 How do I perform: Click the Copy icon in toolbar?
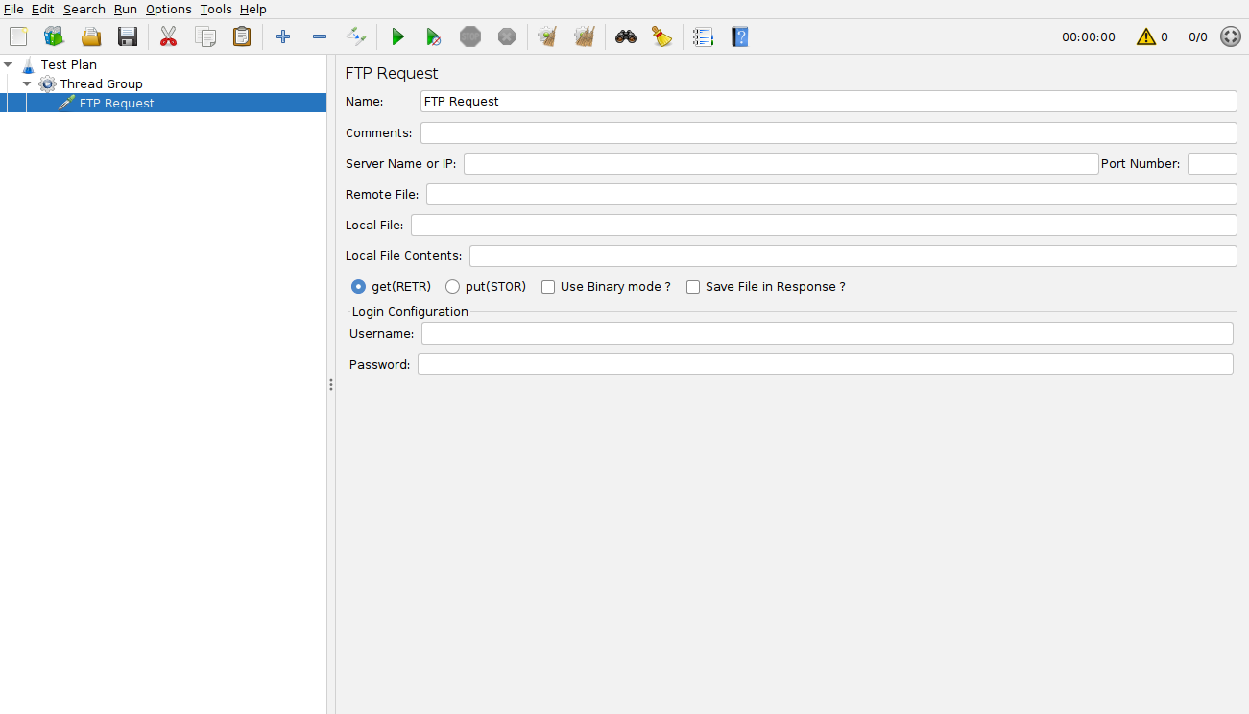(x=205, y=36)
